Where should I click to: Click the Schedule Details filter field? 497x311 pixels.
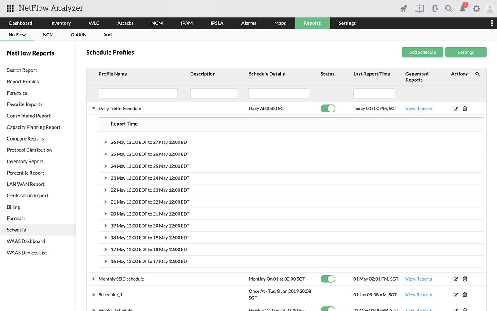pos(279,93)
